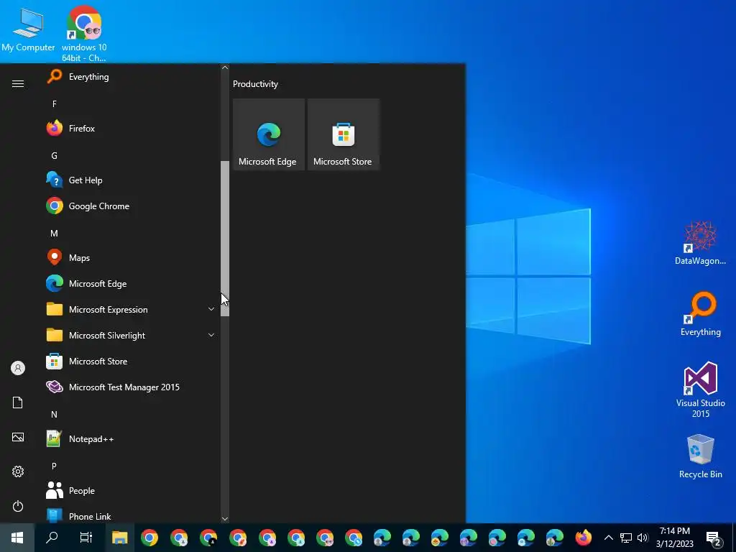The height and width of the screenshot is (552, 736).
Task: Click the scroll-down arrow of app list
Action: click(225, 519)
